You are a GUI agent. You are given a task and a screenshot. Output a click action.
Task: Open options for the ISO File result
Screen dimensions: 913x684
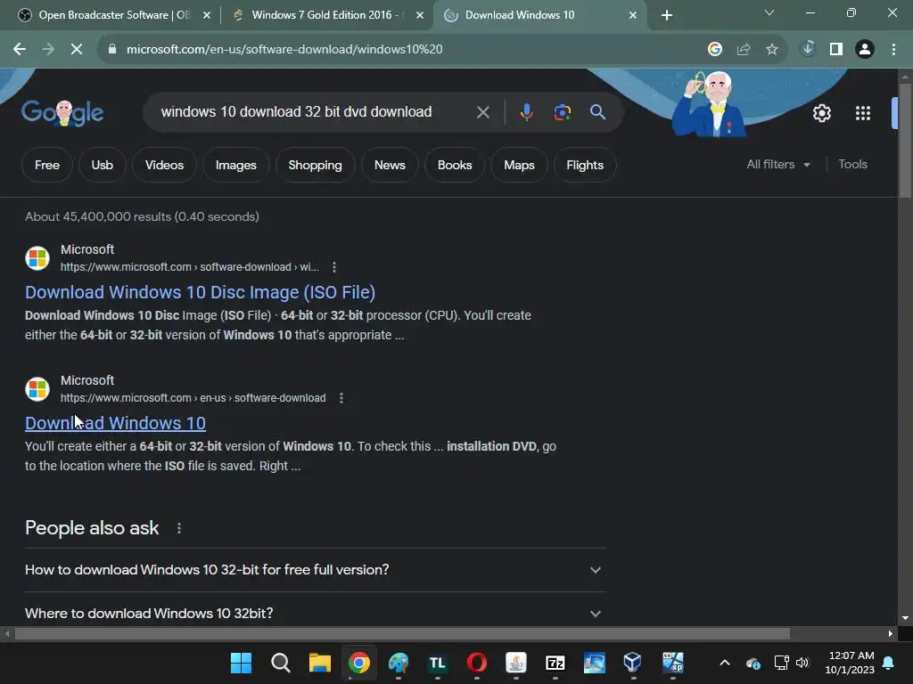tap(334, 267)
